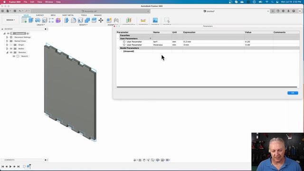
Task: Hide Sketch1 using its eye icon
Action: coord(14,56)
